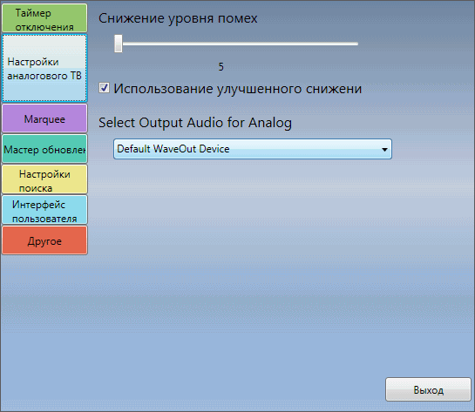Open the Таймер отключения settings tab
Image resolution: width=475 pixels, height=412 pixels.
tap(44, 18)
